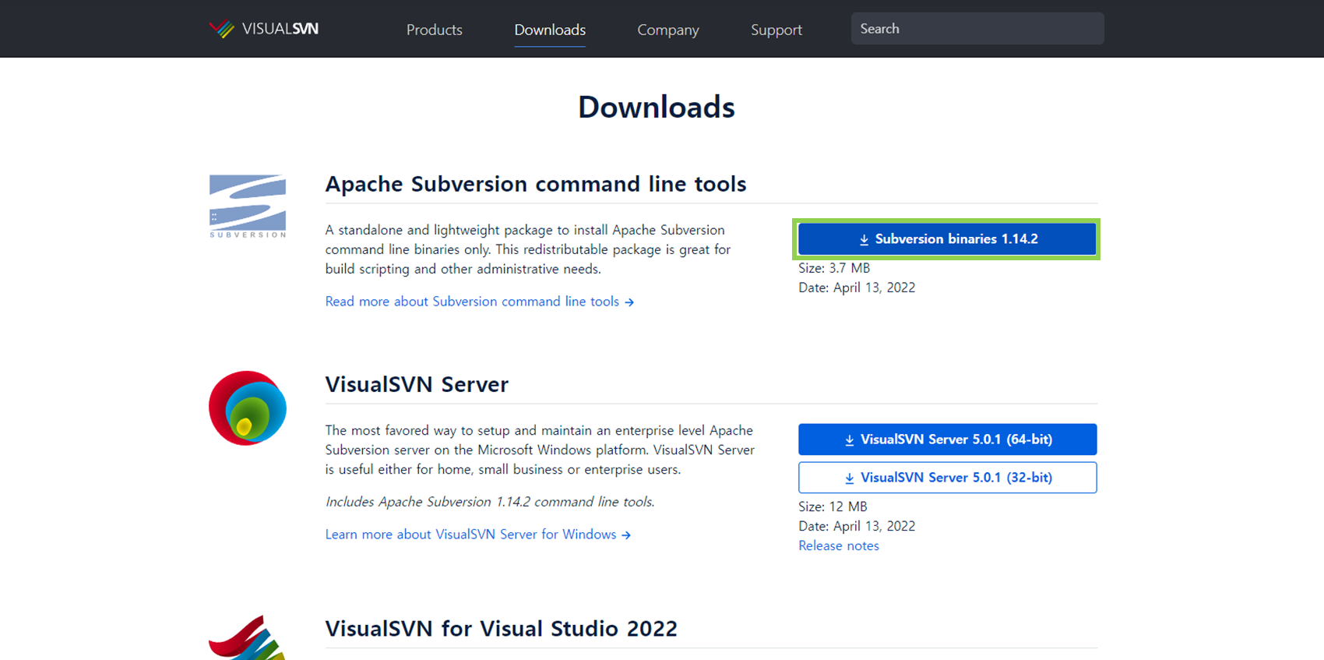Click the VisualSVN Server circular logo
The width and height of the screenshot is (1324, 660).
point(248,408)
